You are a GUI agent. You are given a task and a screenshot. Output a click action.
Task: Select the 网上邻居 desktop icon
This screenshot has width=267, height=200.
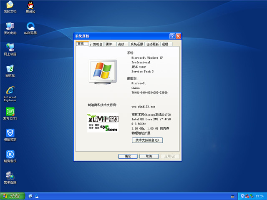tap(10, 50)
